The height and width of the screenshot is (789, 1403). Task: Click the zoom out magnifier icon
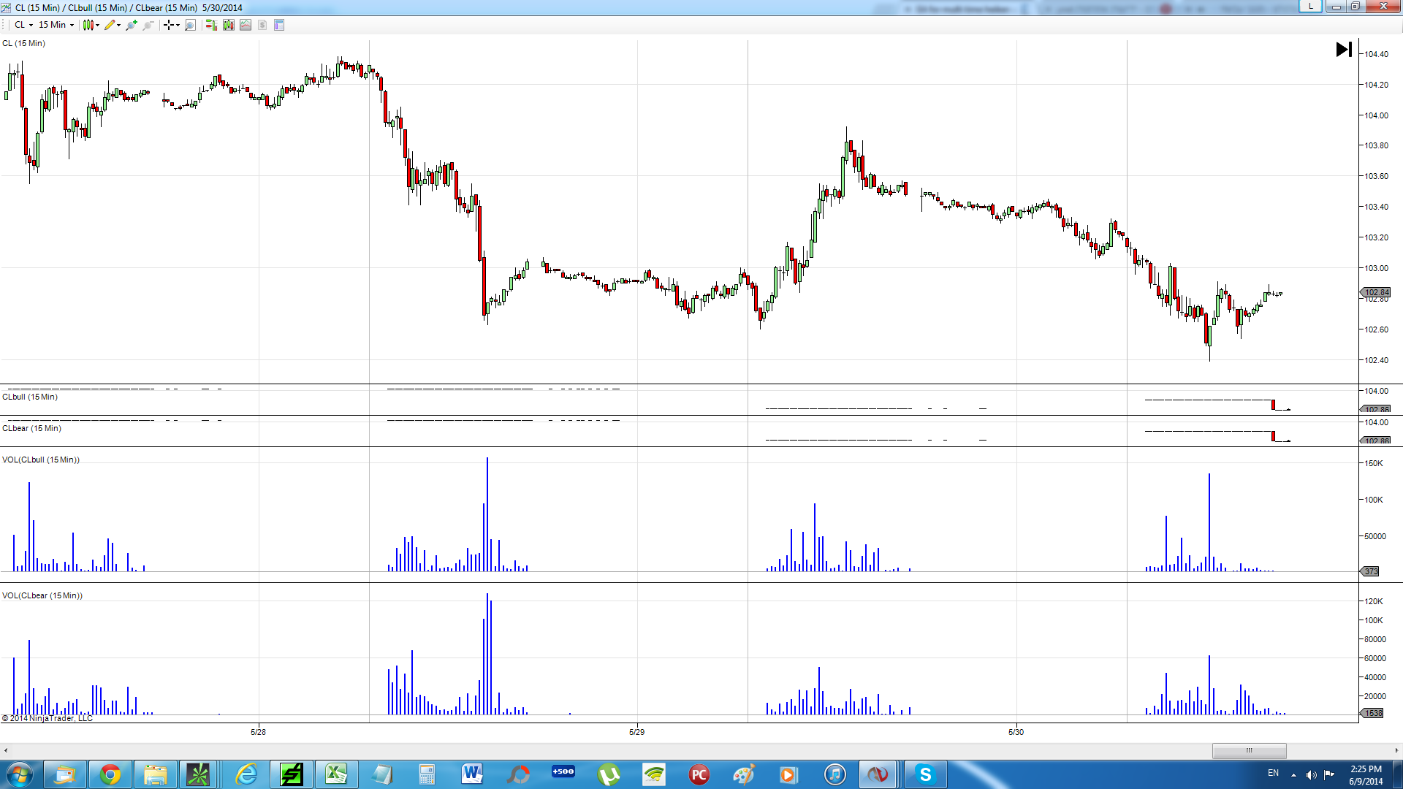click(148, 25)
